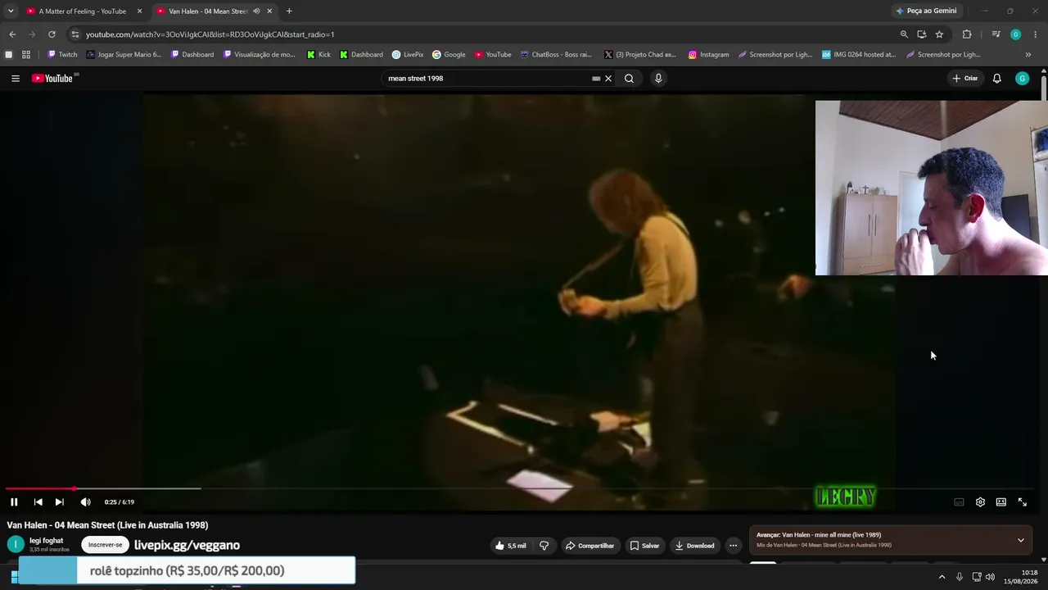Close the A Matter of Feeling tab
The height and width of the screenshot is (590, 1048).
tap(139, 11)
